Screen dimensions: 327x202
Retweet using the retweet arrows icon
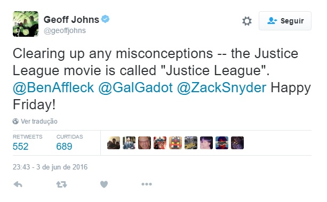coord(61,184)
